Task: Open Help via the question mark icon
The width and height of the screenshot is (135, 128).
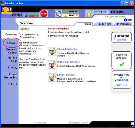Action: coord(125,20)
